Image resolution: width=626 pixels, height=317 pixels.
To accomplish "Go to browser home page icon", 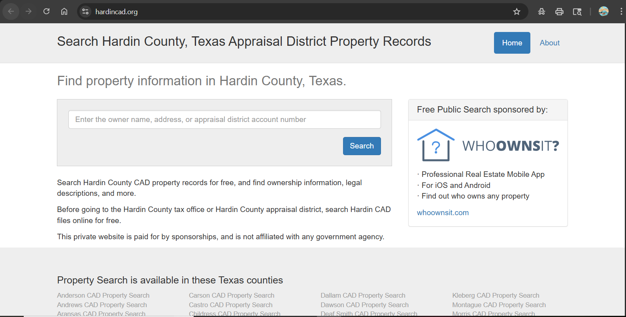I will click(64, 11).
